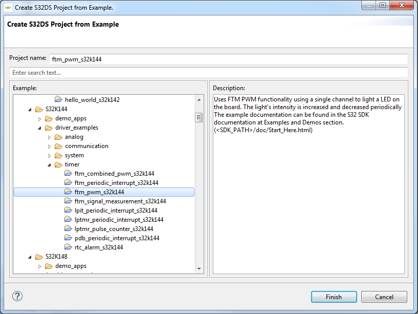Screen dimensions: 418x314
Task: Click the S32K148 folder icon
Action: tap(39, 257)
